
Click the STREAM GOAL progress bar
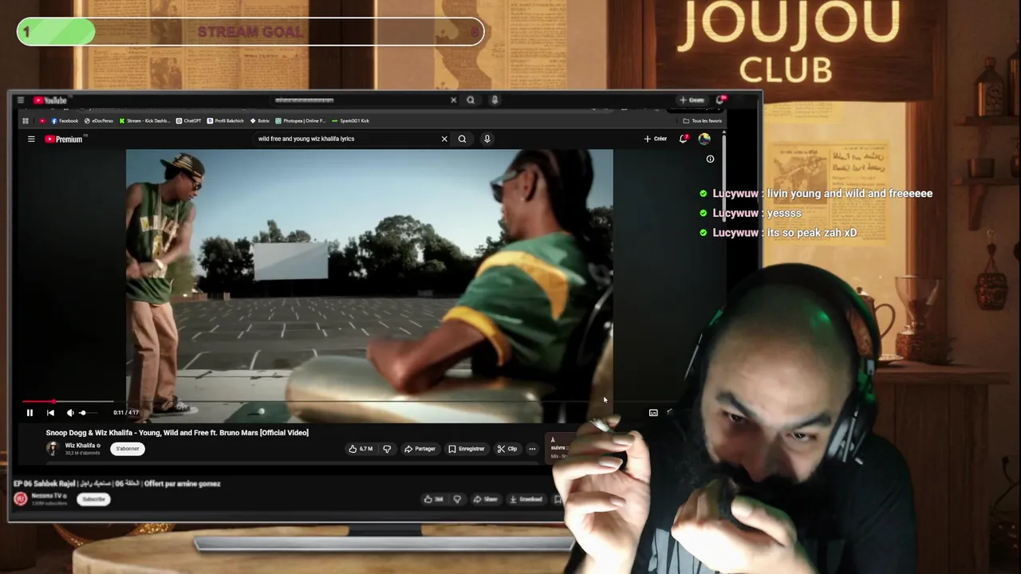point(250,32)
